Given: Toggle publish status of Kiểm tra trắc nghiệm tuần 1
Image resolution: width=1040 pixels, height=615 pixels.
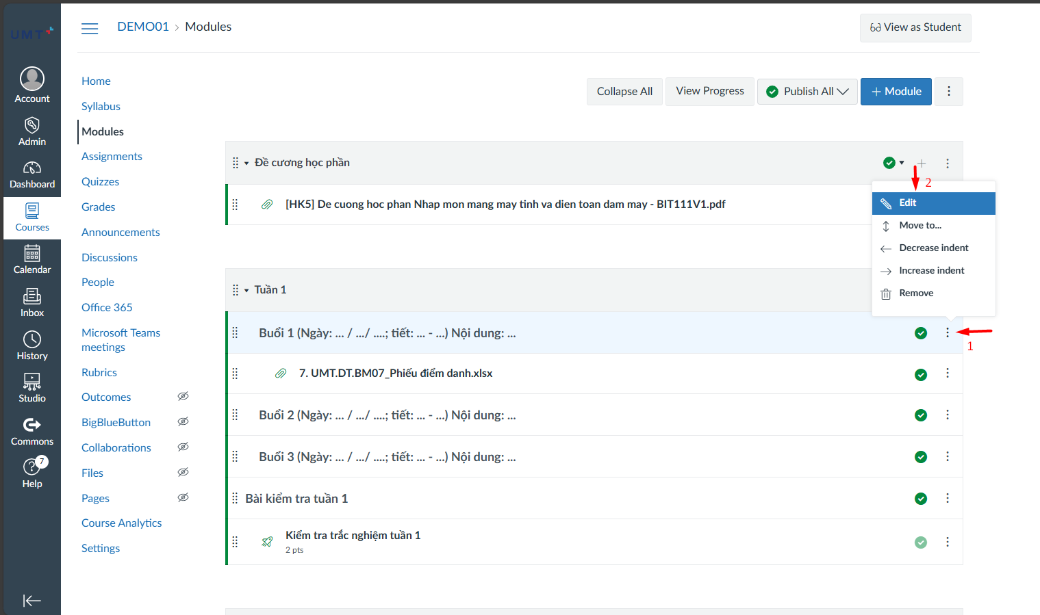Looking at the screenshot, I should [x=921, y=542].
